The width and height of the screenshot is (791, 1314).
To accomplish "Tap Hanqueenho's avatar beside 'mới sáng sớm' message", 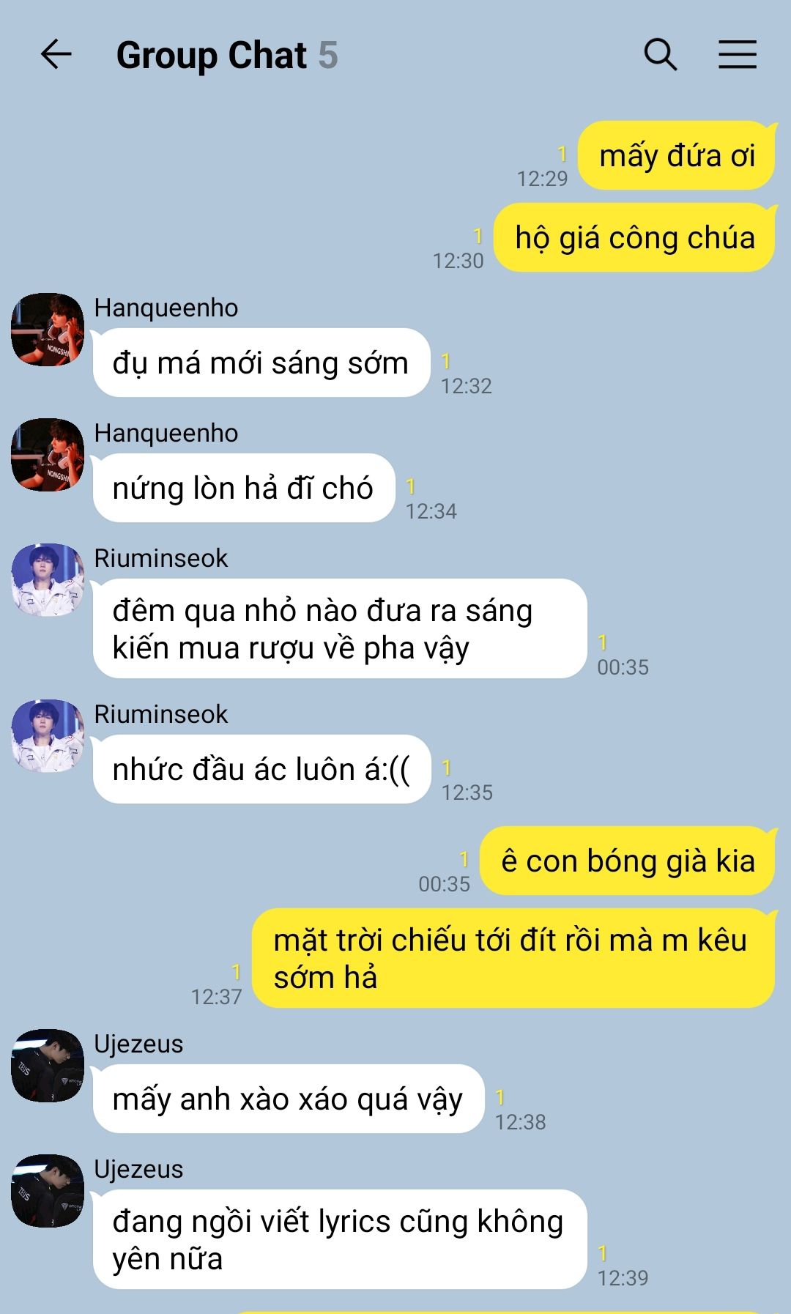I will [x=48, y=330].
